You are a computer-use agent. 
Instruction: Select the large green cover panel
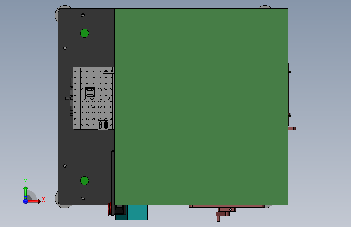[x=201, y=107]
